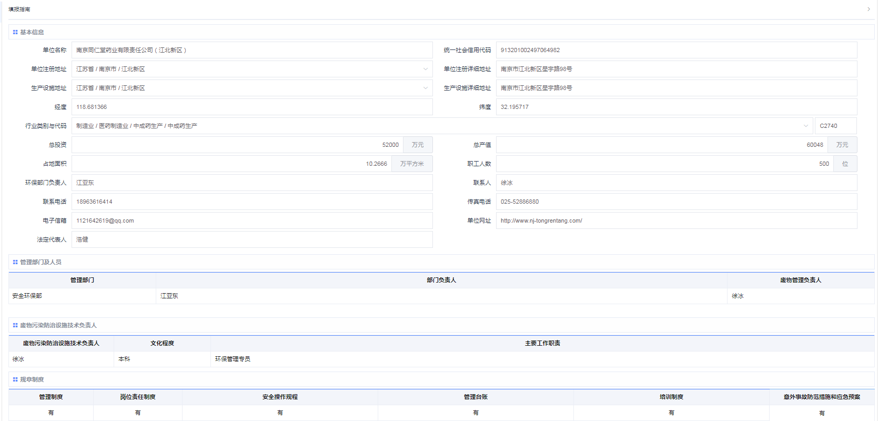The image size is (878, 421).
Task: Click the 管理部门及人员 section grid icon
Action: [15, 262]
